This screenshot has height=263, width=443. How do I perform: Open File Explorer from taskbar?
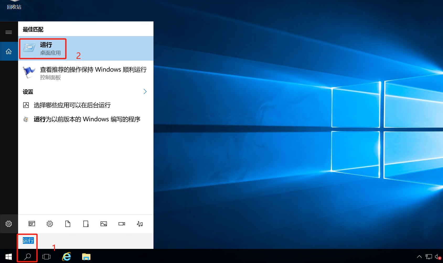point(86,257)
